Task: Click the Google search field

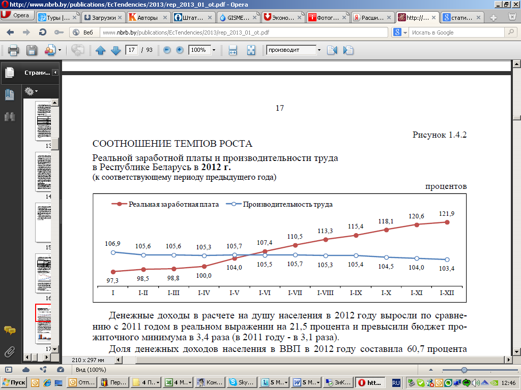Action: pyautogui.click(x=457, y=32)
